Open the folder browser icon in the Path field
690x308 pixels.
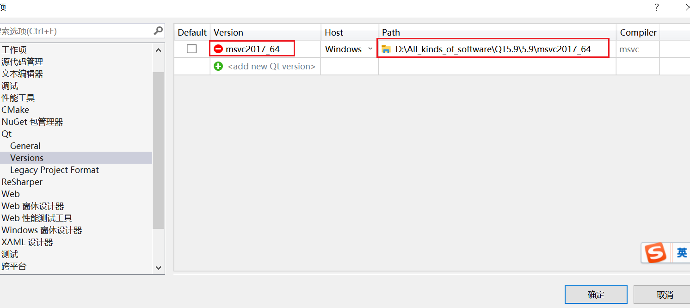pos(387,49)
